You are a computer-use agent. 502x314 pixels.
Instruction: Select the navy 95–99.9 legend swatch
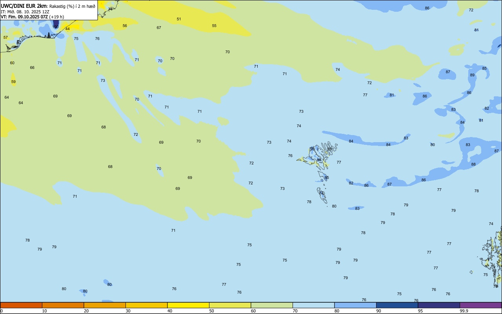coord(439,305)
